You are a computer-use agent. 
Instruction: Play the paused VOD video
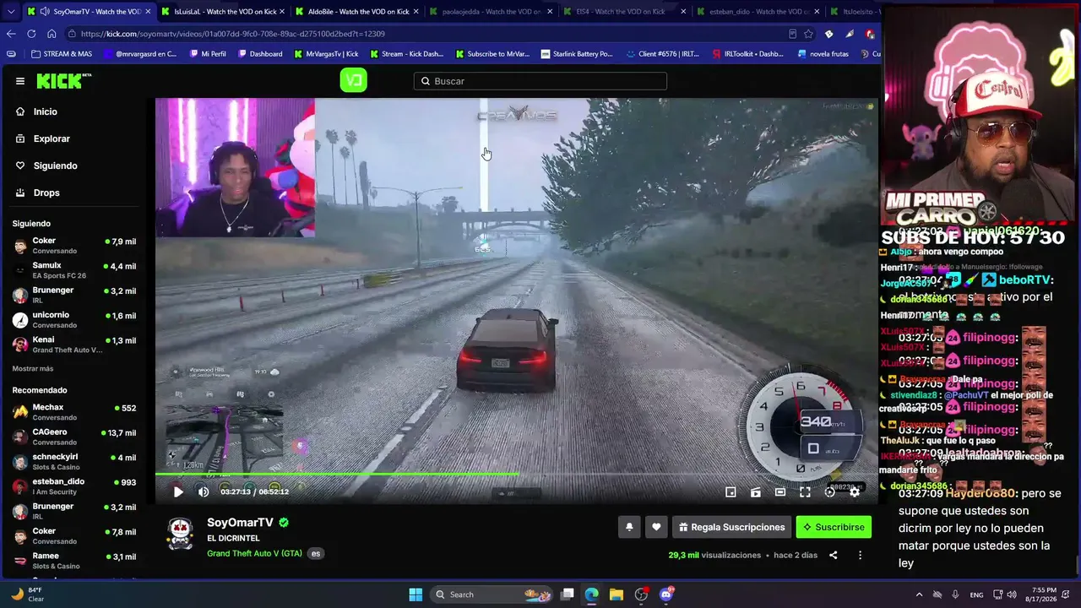pos(178,491)
